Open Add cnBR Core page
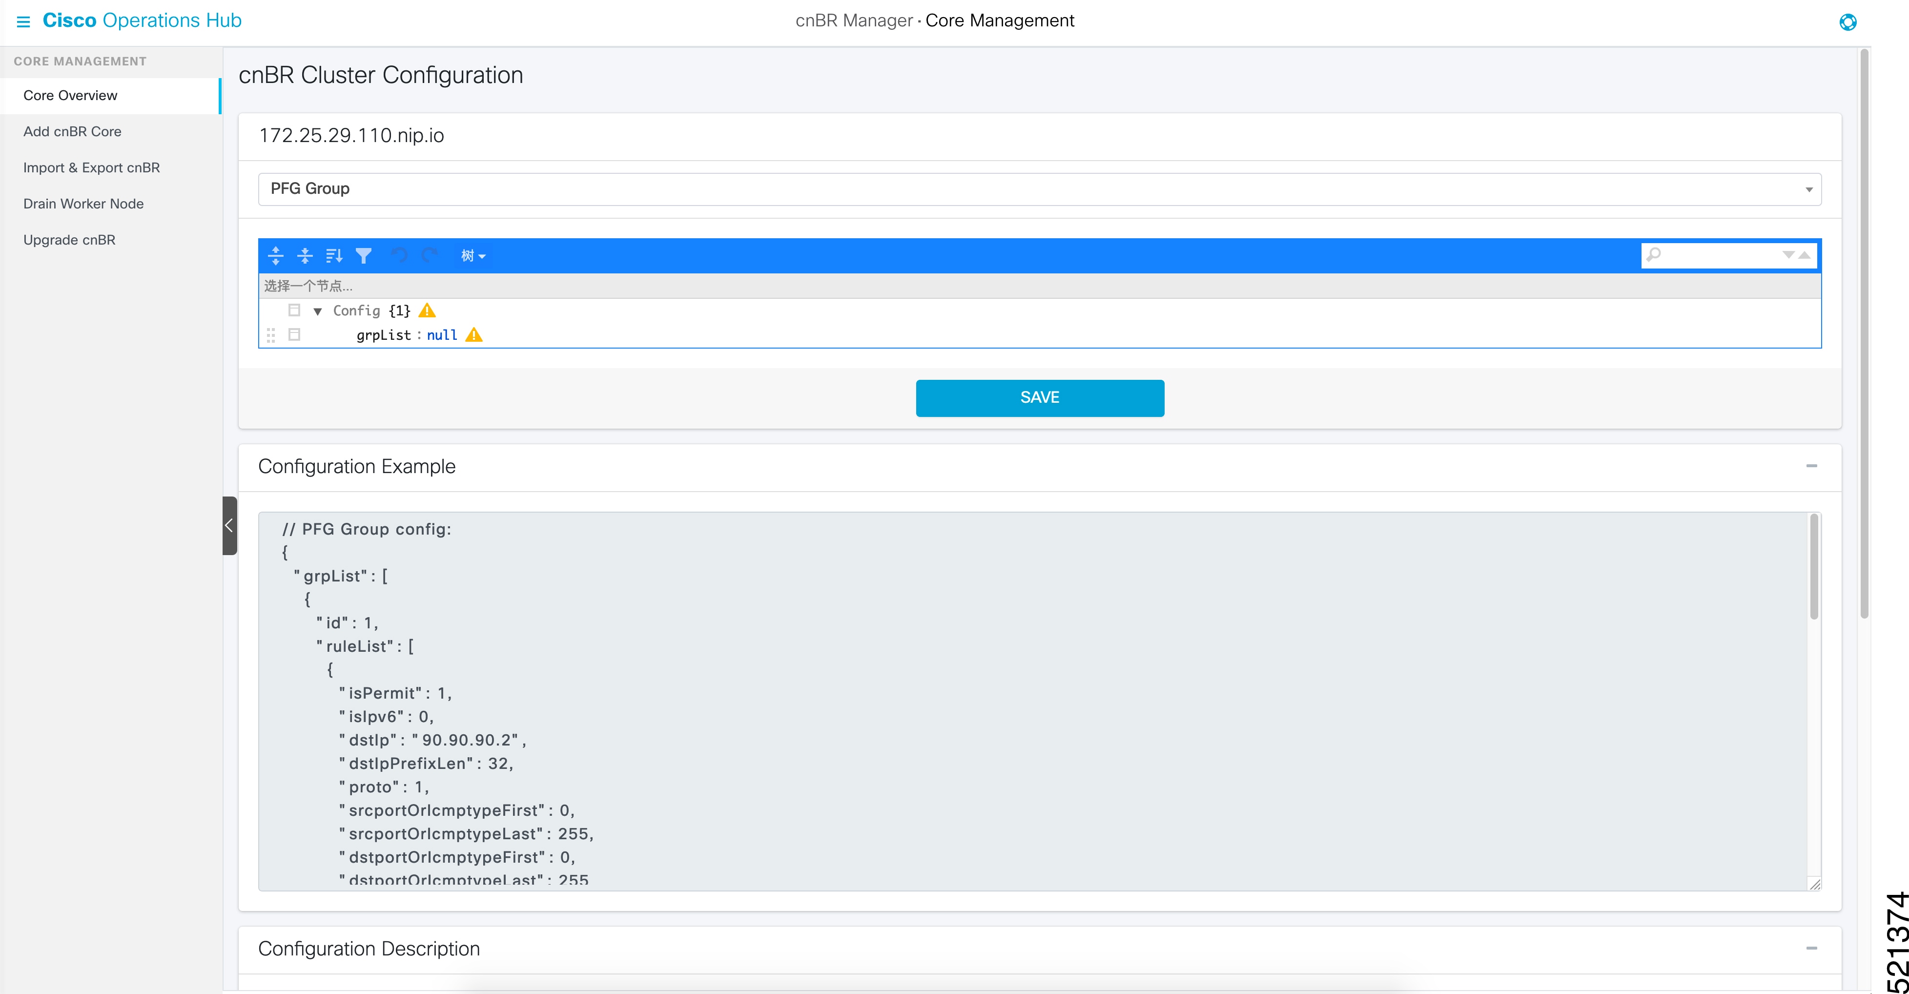The image size is (1909, 994). [x=72, y=131]
